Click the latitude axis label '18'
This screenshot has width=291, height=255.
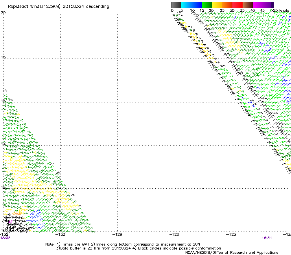pyautogui.click(x=3, y=57)
